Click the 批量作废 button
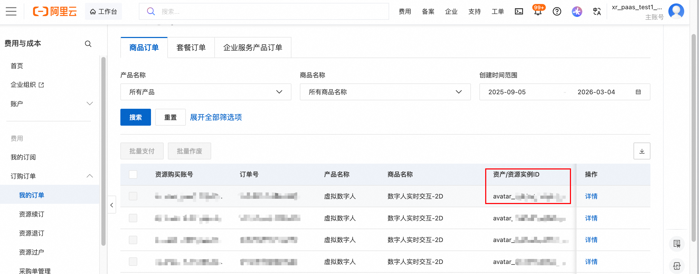Viewport: 699px width, 274px height. [190, 151]
